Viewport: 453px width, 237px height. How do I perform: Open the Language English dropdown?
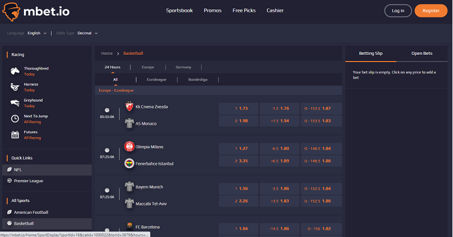coord(37,33)
